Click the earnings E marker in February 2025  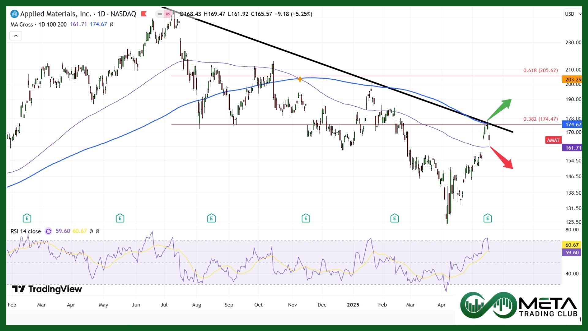tap(394, 218)
